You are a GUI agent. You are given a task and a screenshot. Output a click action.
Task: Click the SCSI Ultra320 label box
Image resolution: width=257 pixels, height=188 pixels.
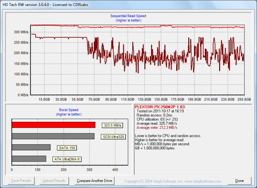[x=114, y=137]
